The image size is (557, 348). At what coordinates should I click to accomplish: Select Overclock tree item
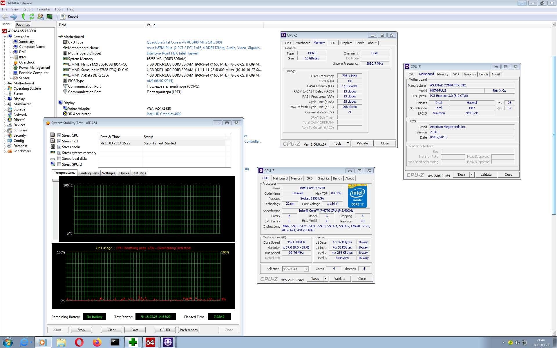(x=27, y=62)
